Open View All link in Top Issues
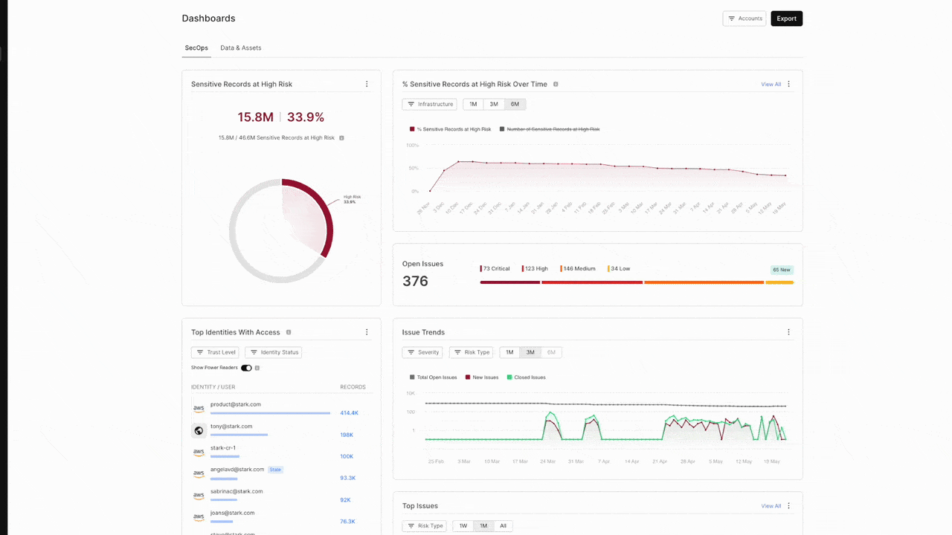Screen dimensions: 952x535 click(771, 506)
